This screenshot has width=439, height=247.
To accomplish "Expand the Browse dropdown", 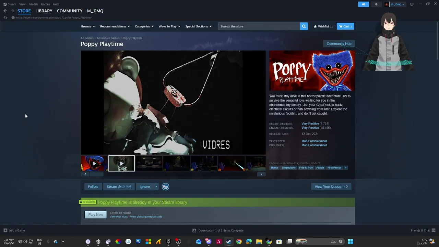I will coord(88,26).
